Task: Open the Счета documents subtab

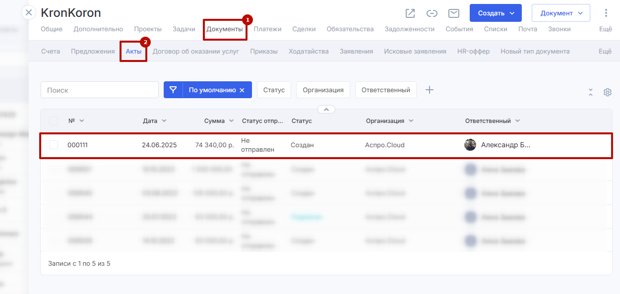Action: [x=51, y=52]
